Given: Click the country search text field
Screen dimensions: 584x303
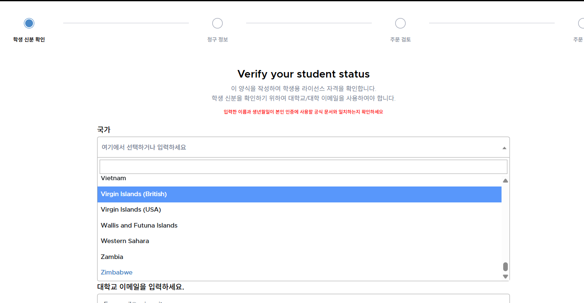Looking at the screenshot, I should click(x=303, y=167).
